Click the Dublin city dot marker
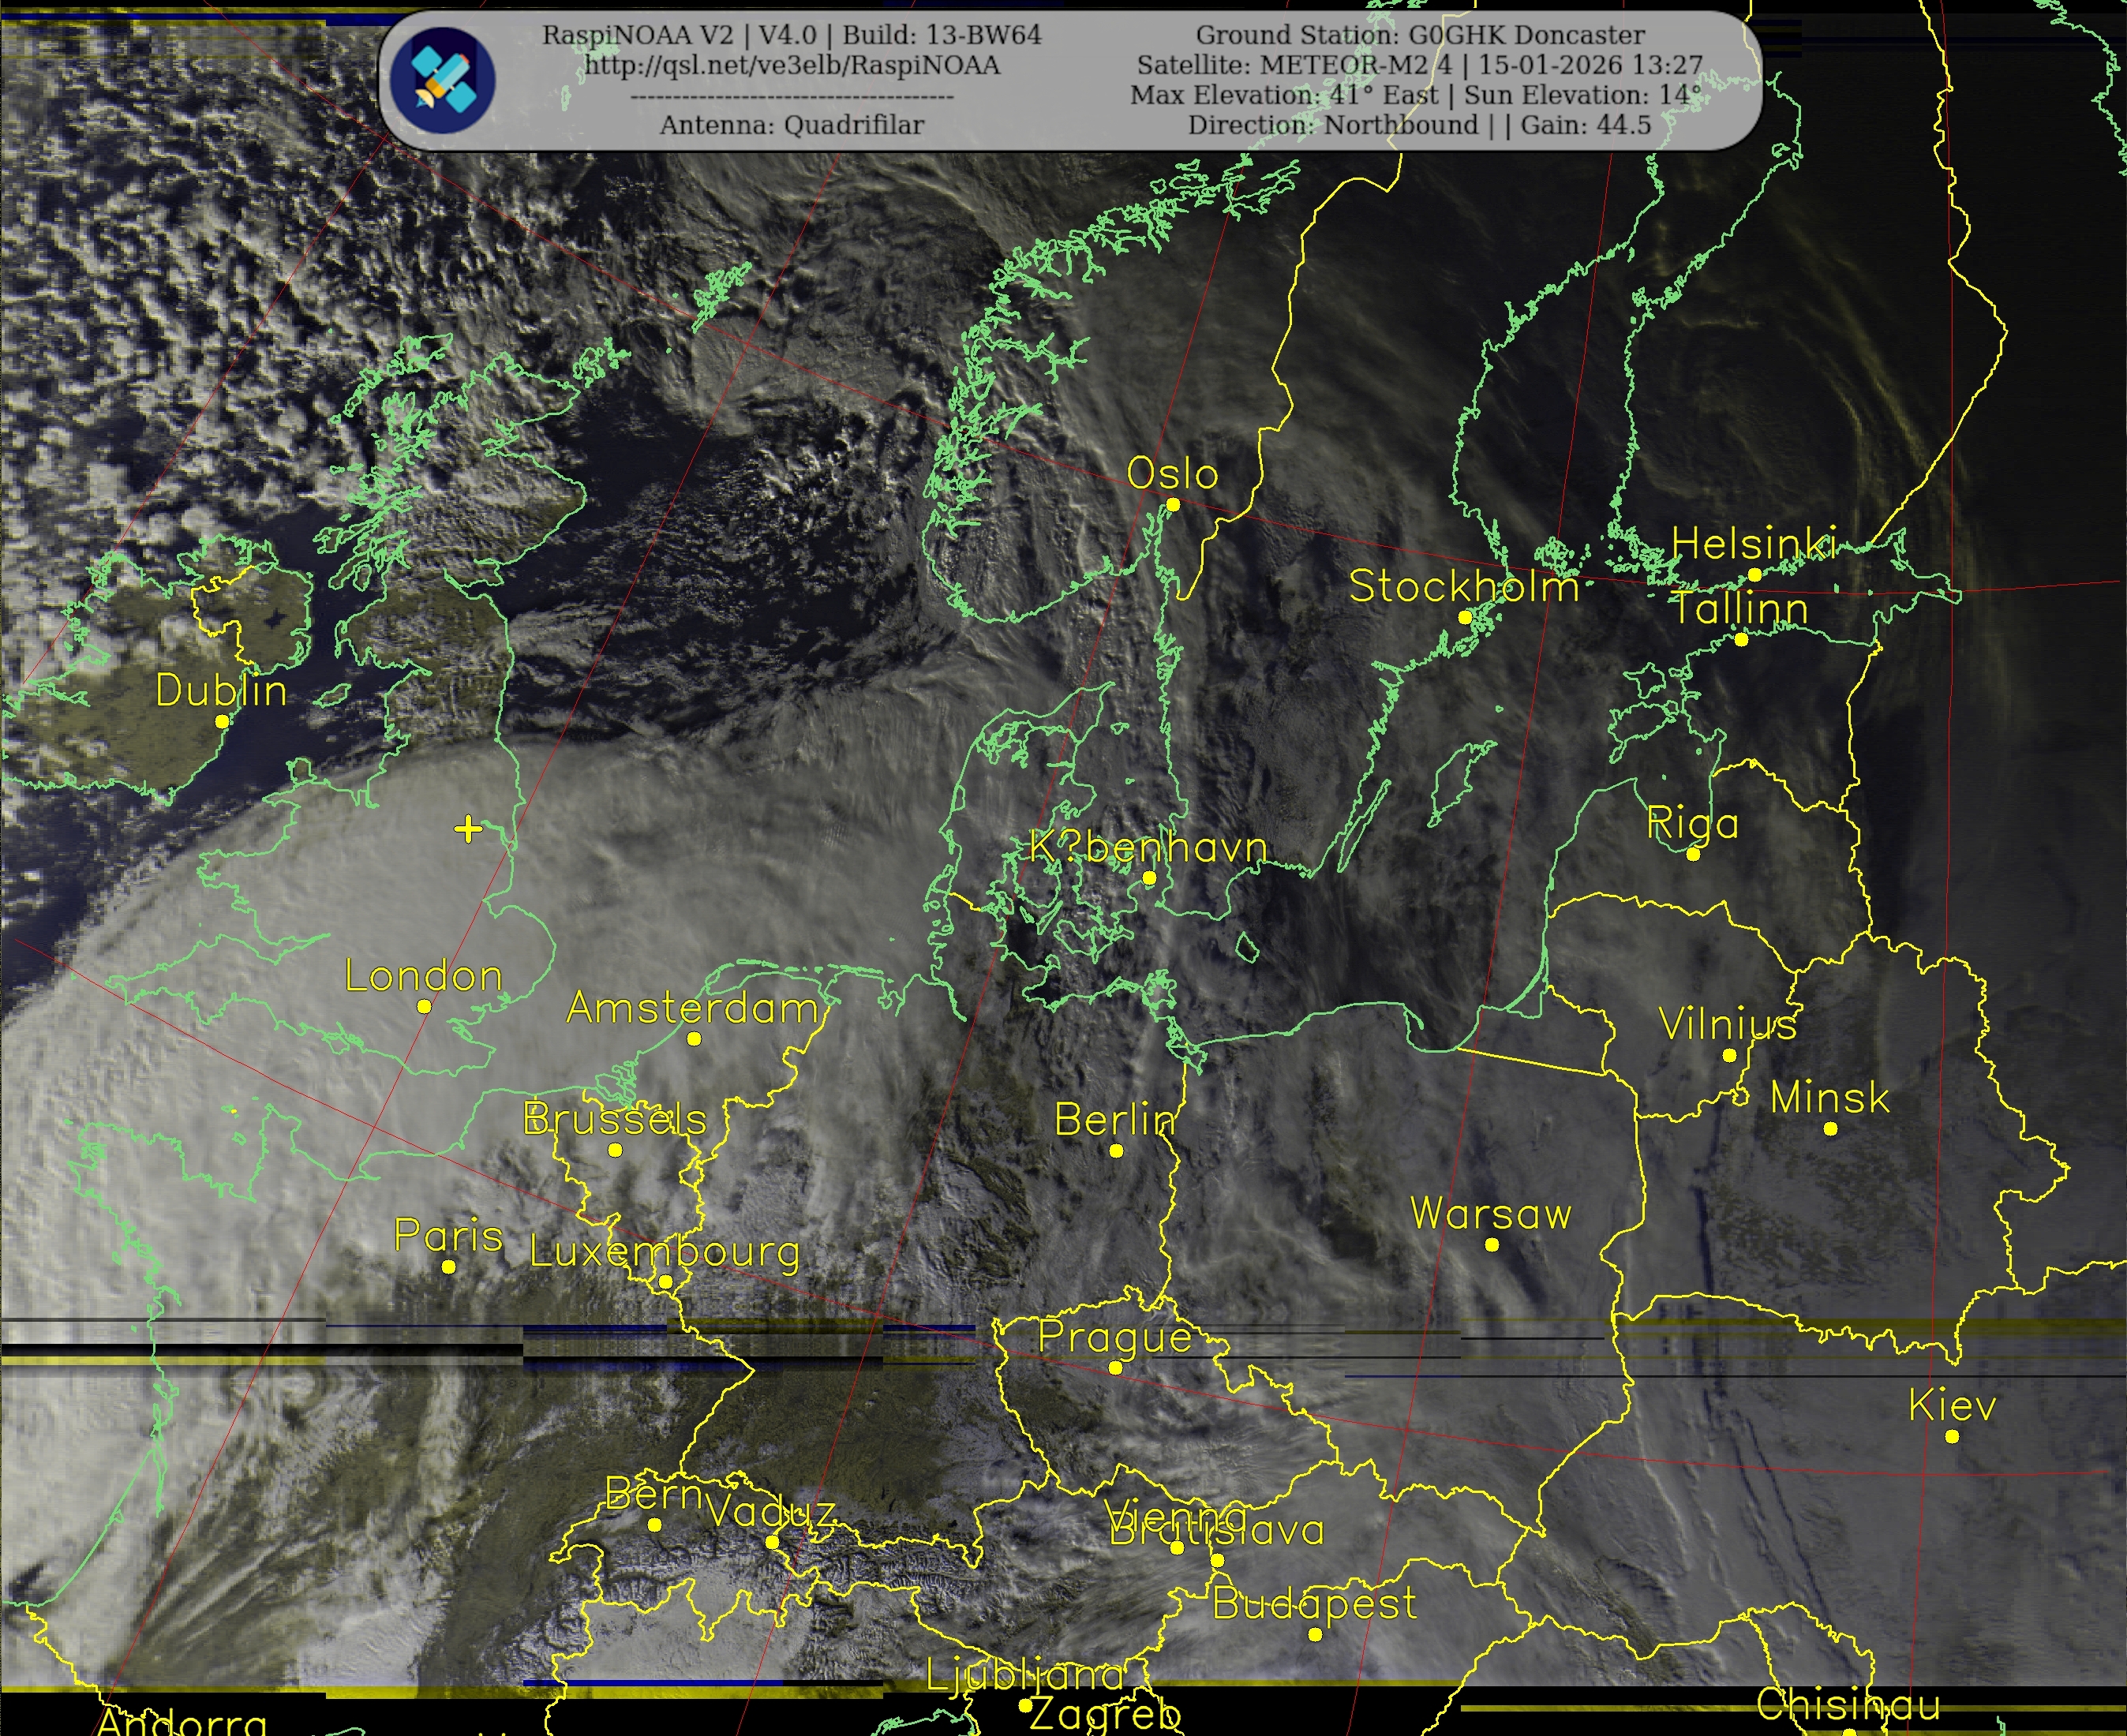 [222, 720]
